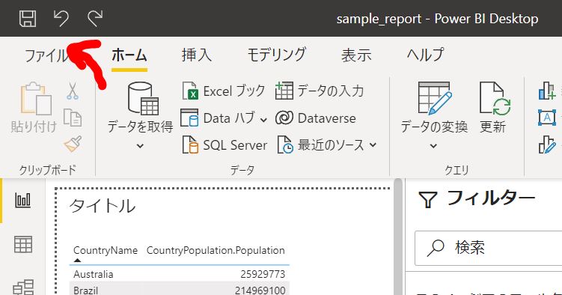Click the 検索 filter search field
This screenshot has width=562, height=295.
488,248
